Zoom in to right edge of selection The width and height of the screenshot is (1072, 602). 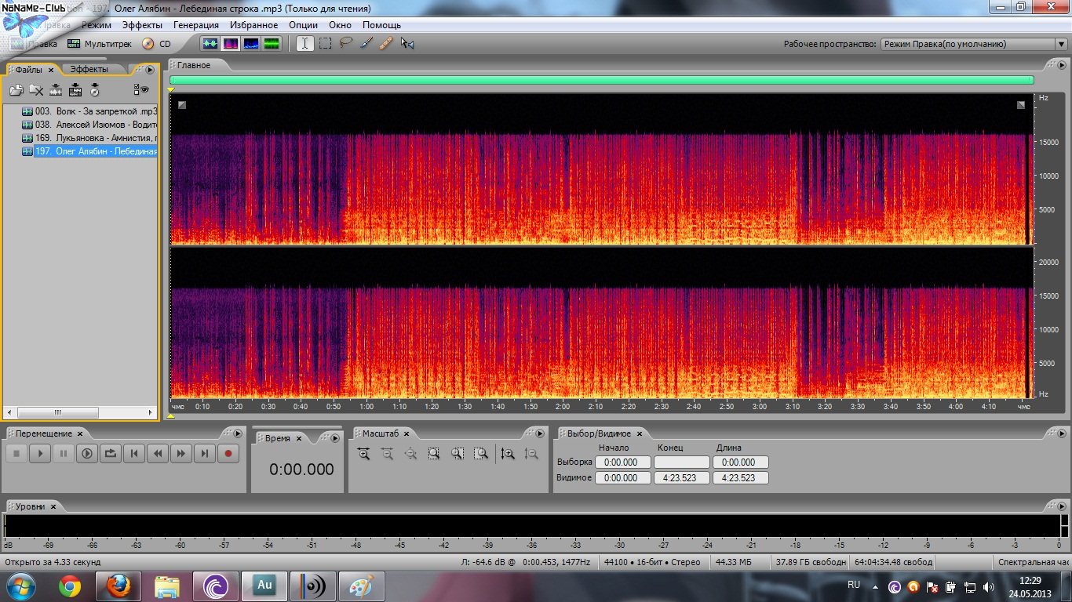[x=481, y=453]
